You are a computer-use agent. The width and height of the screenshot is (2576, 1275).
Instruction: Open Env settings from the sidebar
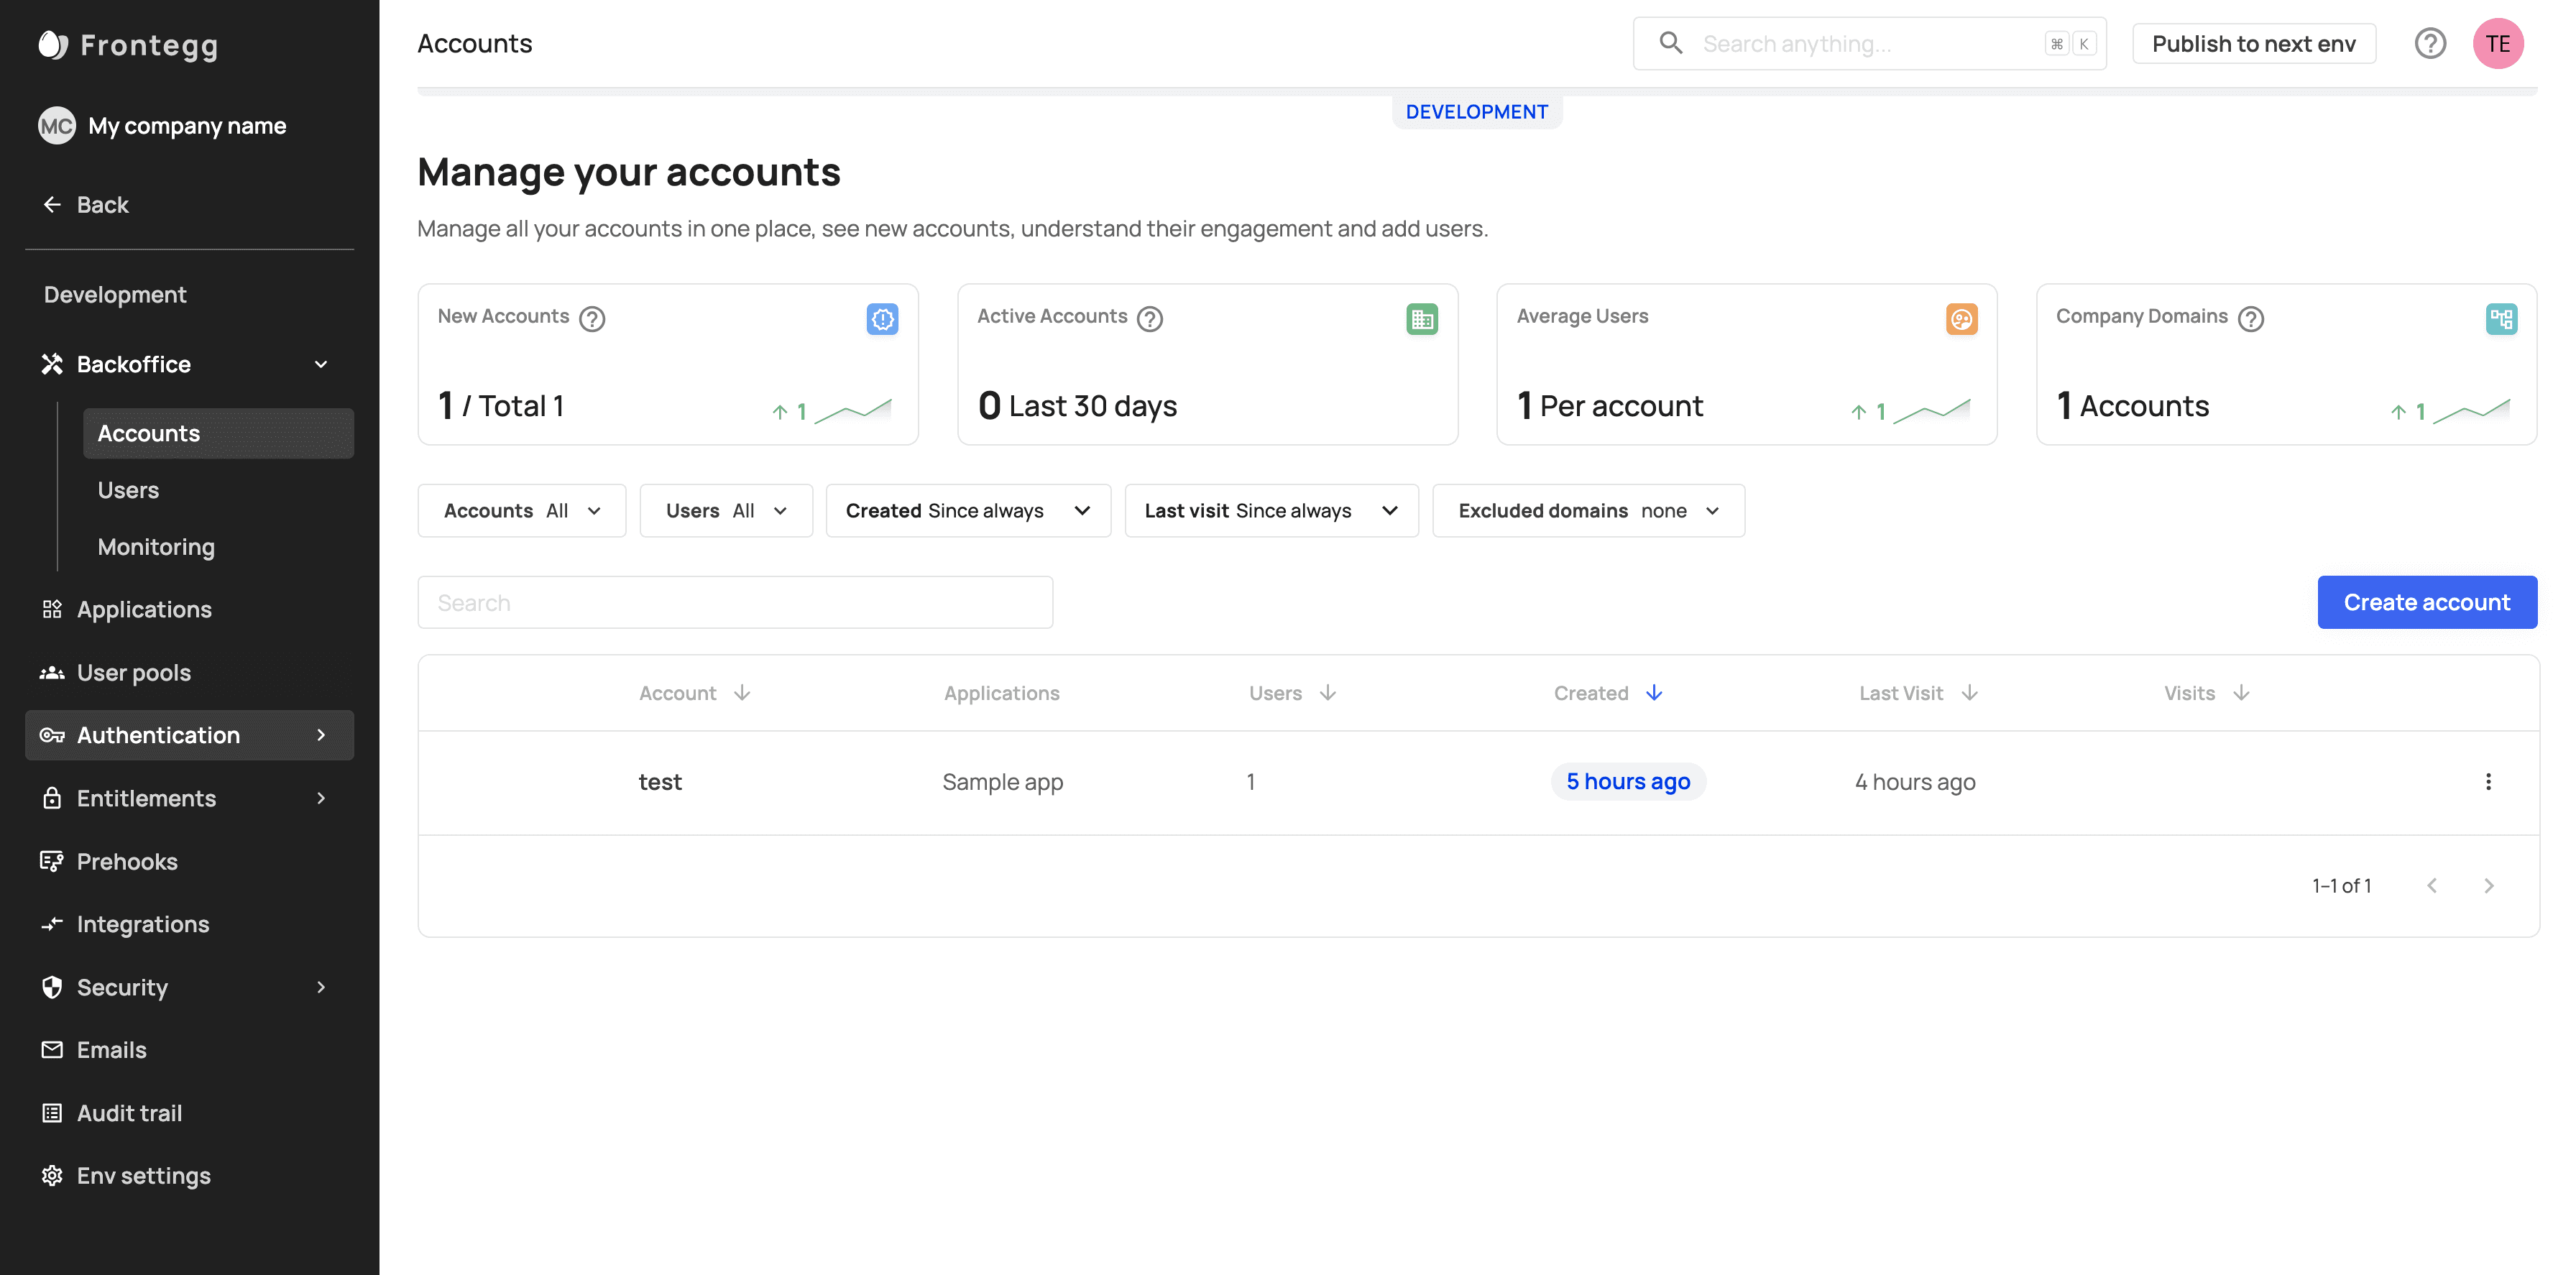[144, 1176]
